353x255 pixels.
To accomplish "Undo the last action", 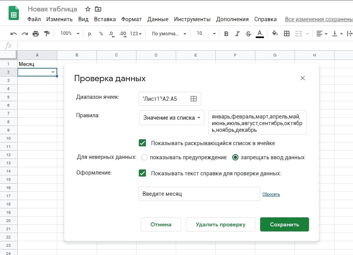I will point(13,34).
